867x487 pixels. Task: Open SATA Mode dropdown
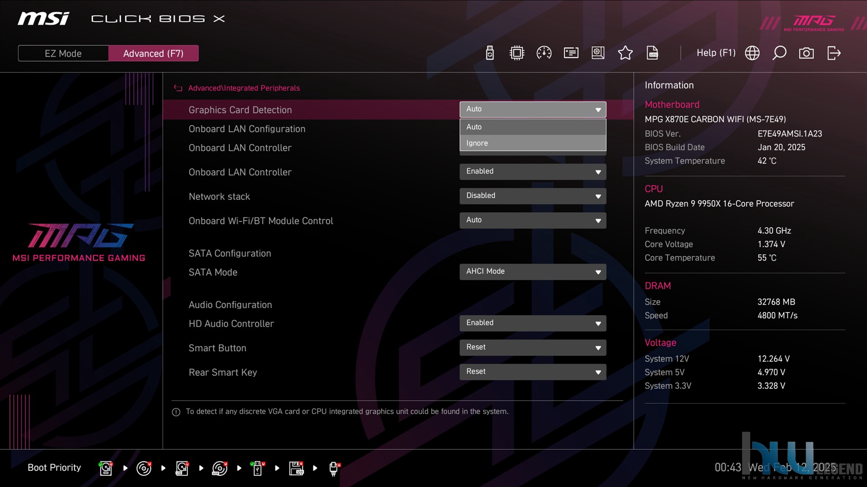pos(532,272)
